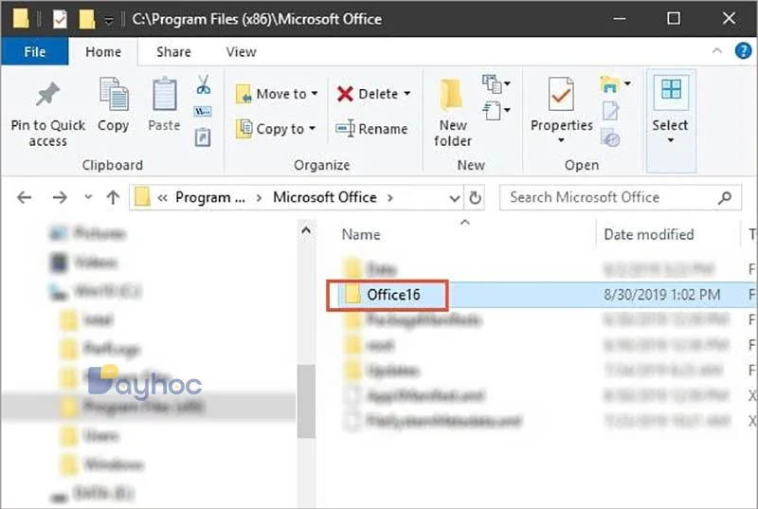Switch to the Share tab

point(173,52)
